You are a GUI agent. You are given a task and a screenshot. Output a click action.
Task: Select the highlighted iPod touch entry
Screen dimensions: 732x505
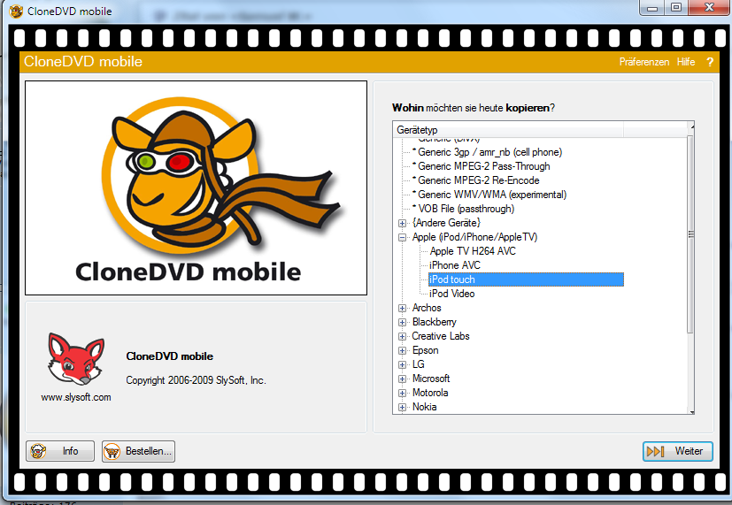[x=526, y=279]
